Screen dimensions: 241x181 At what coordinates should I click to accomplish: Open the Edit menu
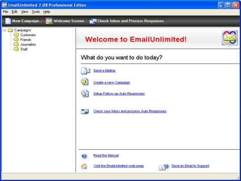[14, 12]
